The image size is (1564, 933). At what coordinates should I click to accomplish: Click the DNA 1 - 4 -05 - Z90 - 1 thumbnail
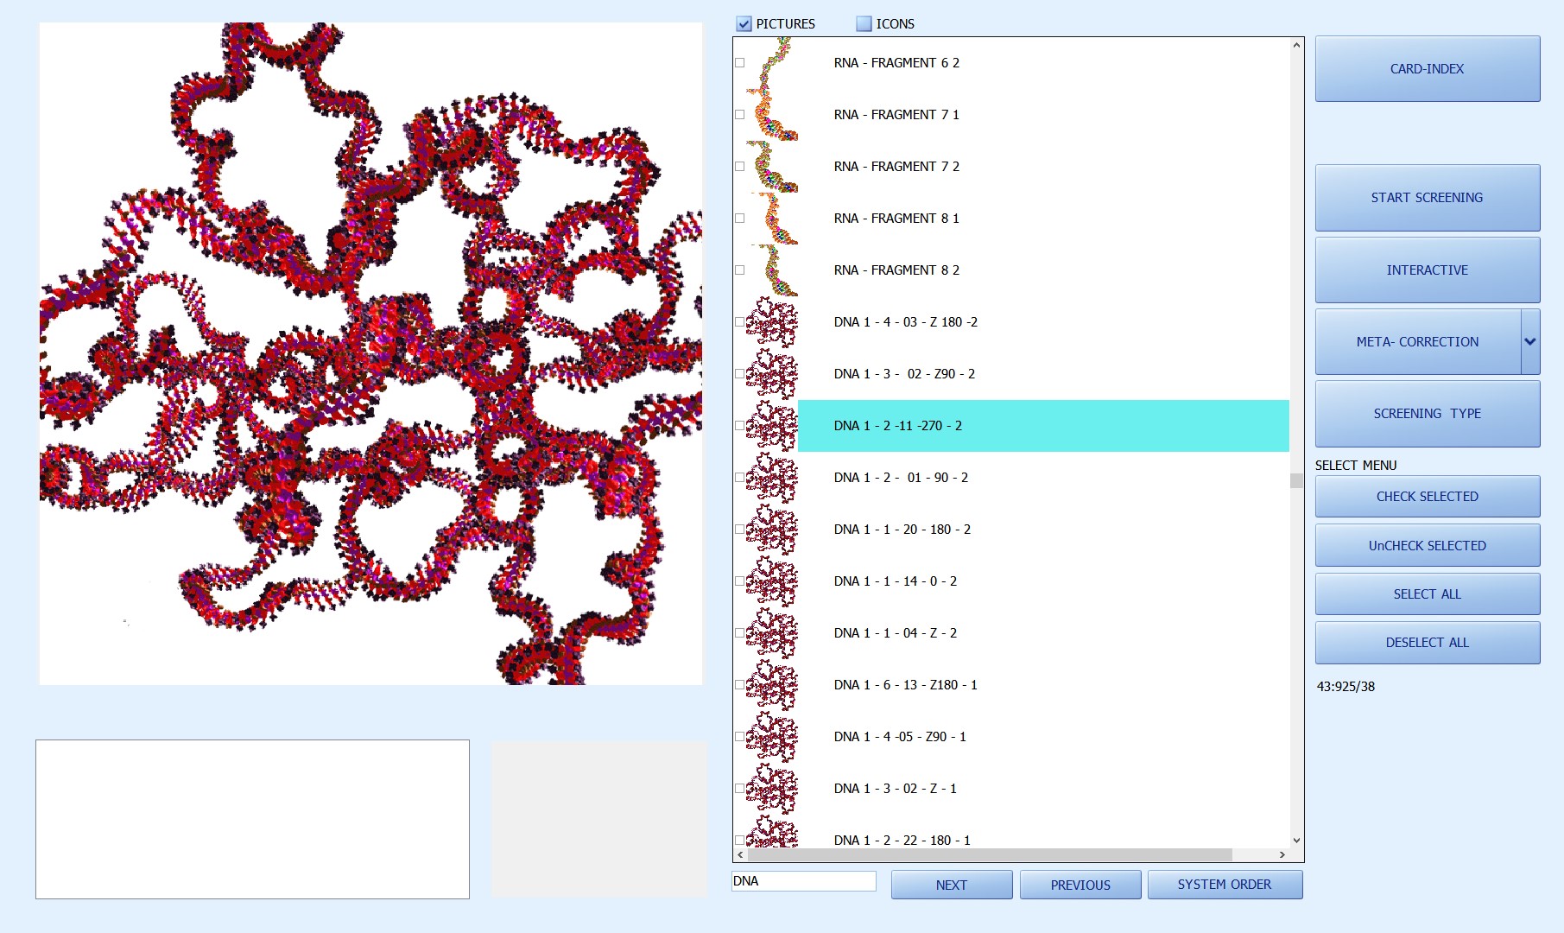(x=772, y=737)
